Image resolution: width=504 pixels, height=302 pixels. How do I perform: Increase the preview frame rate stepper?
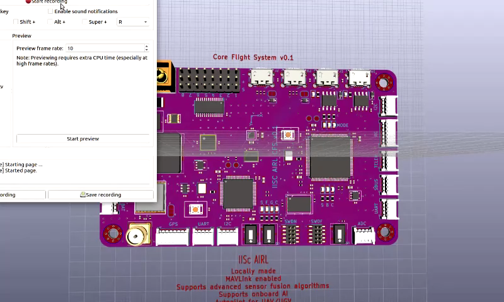point(147,46)
